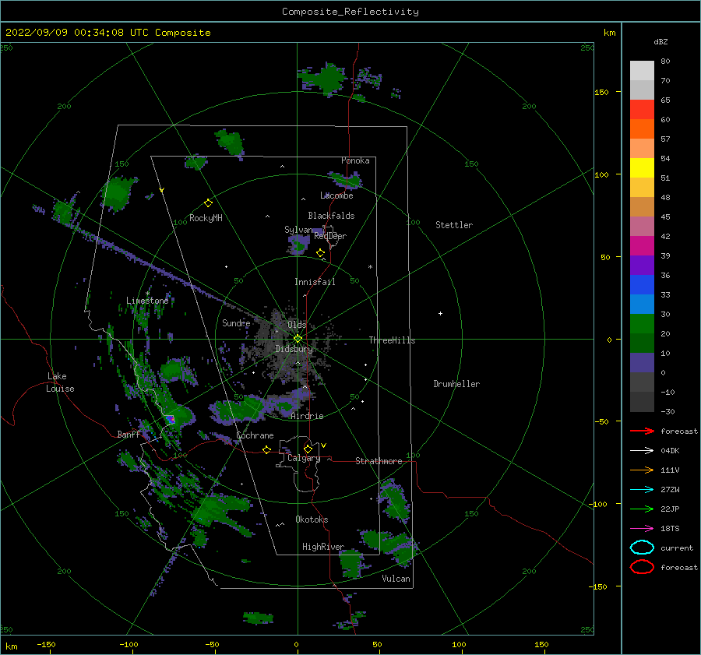Click the 04DK legend label

[x=670, y=451]
